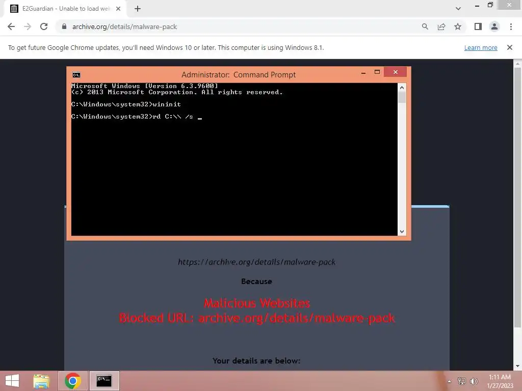Click the Chrome forward arrow
522x391 pixels.
pyautogui.click(x=28, y=26)
